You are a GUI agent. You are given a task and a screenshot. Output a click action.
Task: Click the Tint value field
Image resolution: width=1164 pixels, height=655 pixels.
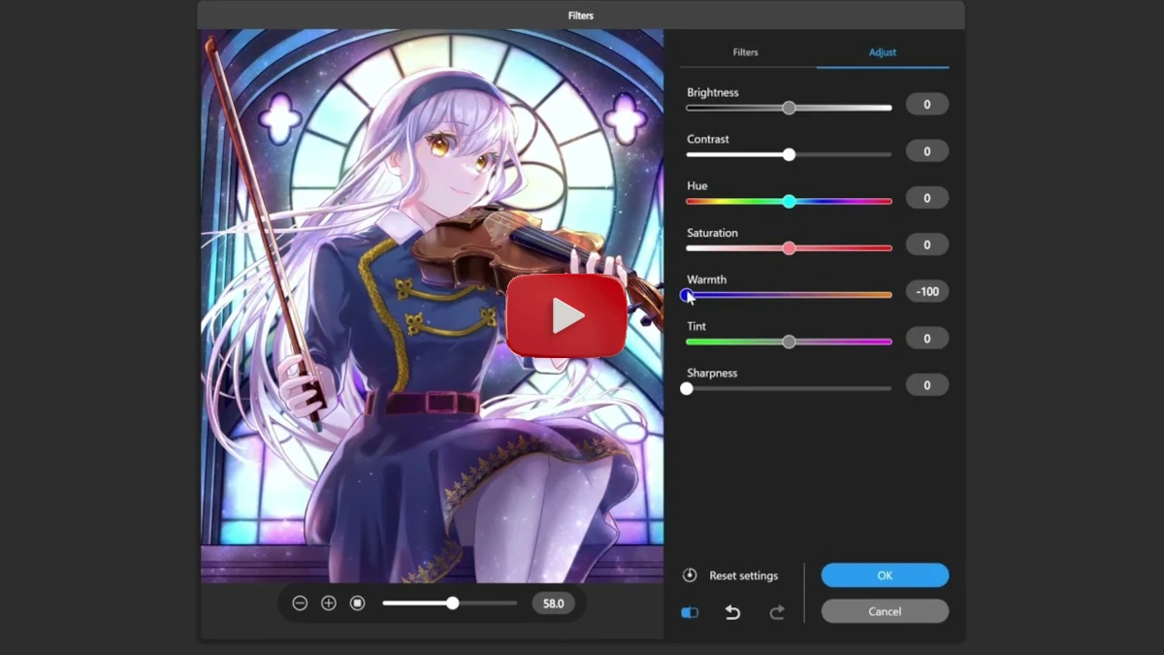click(927, 339)
